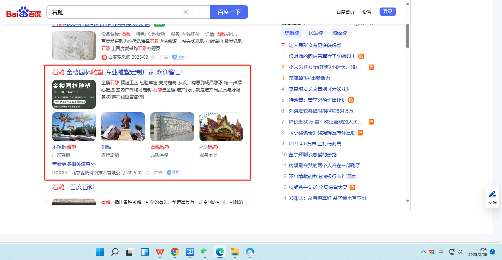Screen dimensions: 502x260
Task: Open Windows taskbar search
Action: (115, 252)
